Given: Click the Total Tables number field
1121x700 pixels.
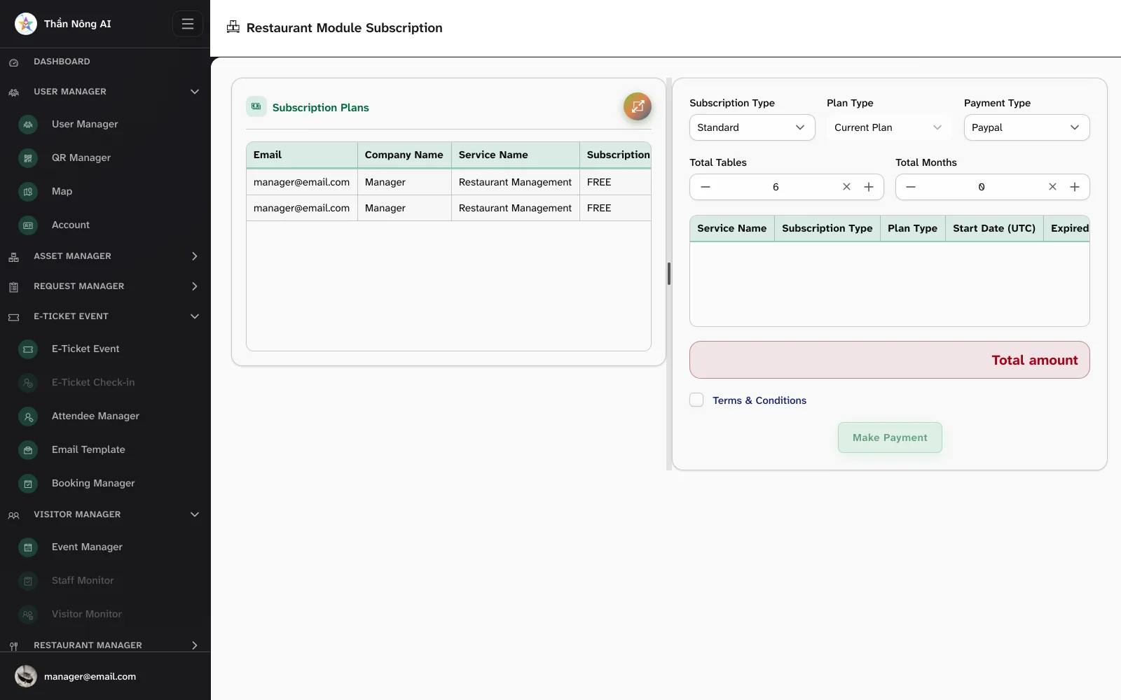Looking at the screenshot, I should pos(776,187).
